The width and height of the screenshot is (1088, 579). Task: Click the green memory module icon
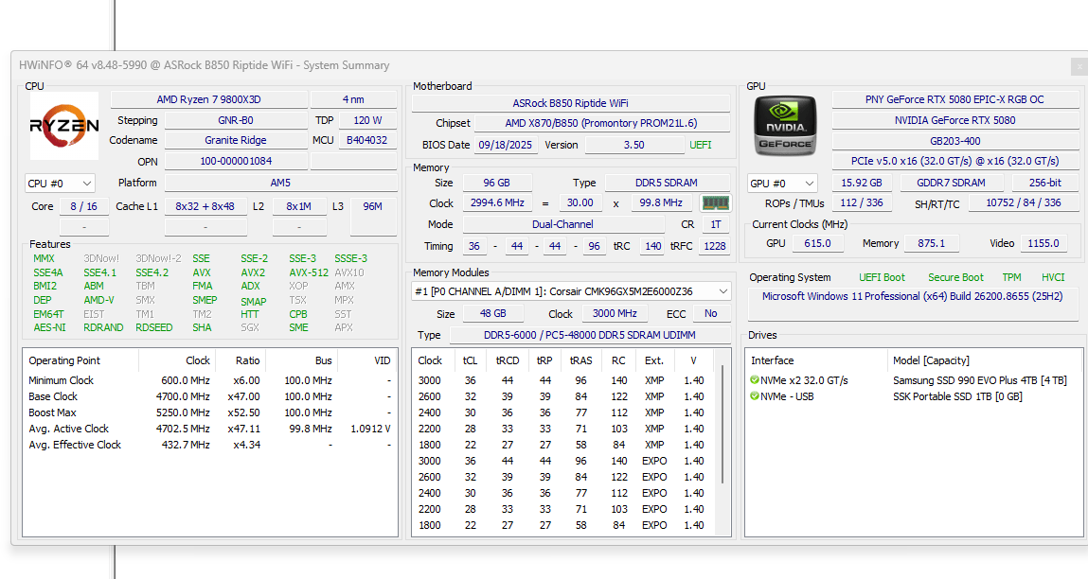715,203
